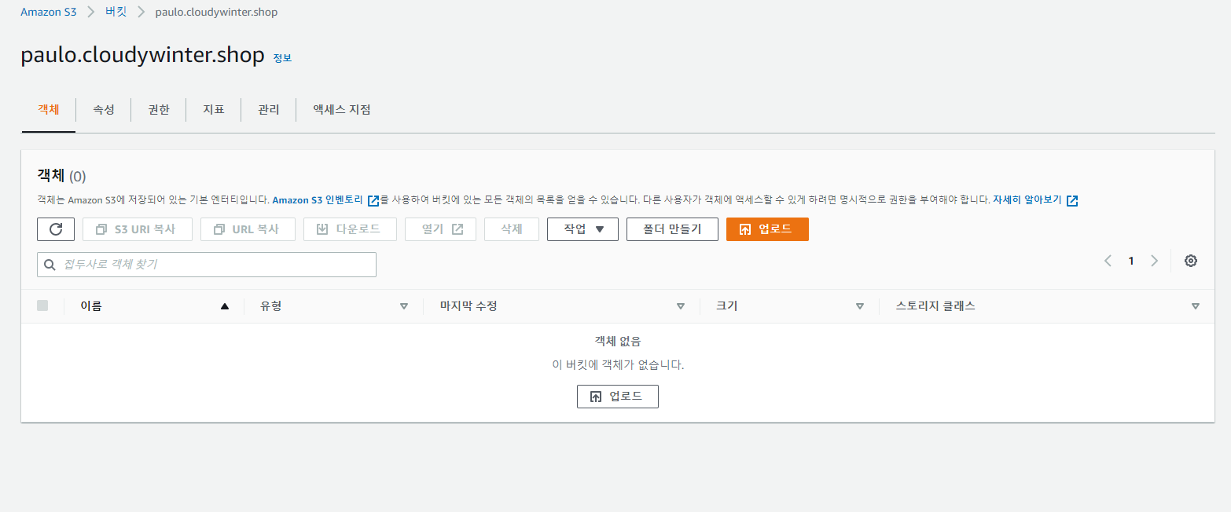The width and height of the screenshot is (1231, 512).
Task: Sort by 유형 column arrow
Action: (x=404, y=306)
